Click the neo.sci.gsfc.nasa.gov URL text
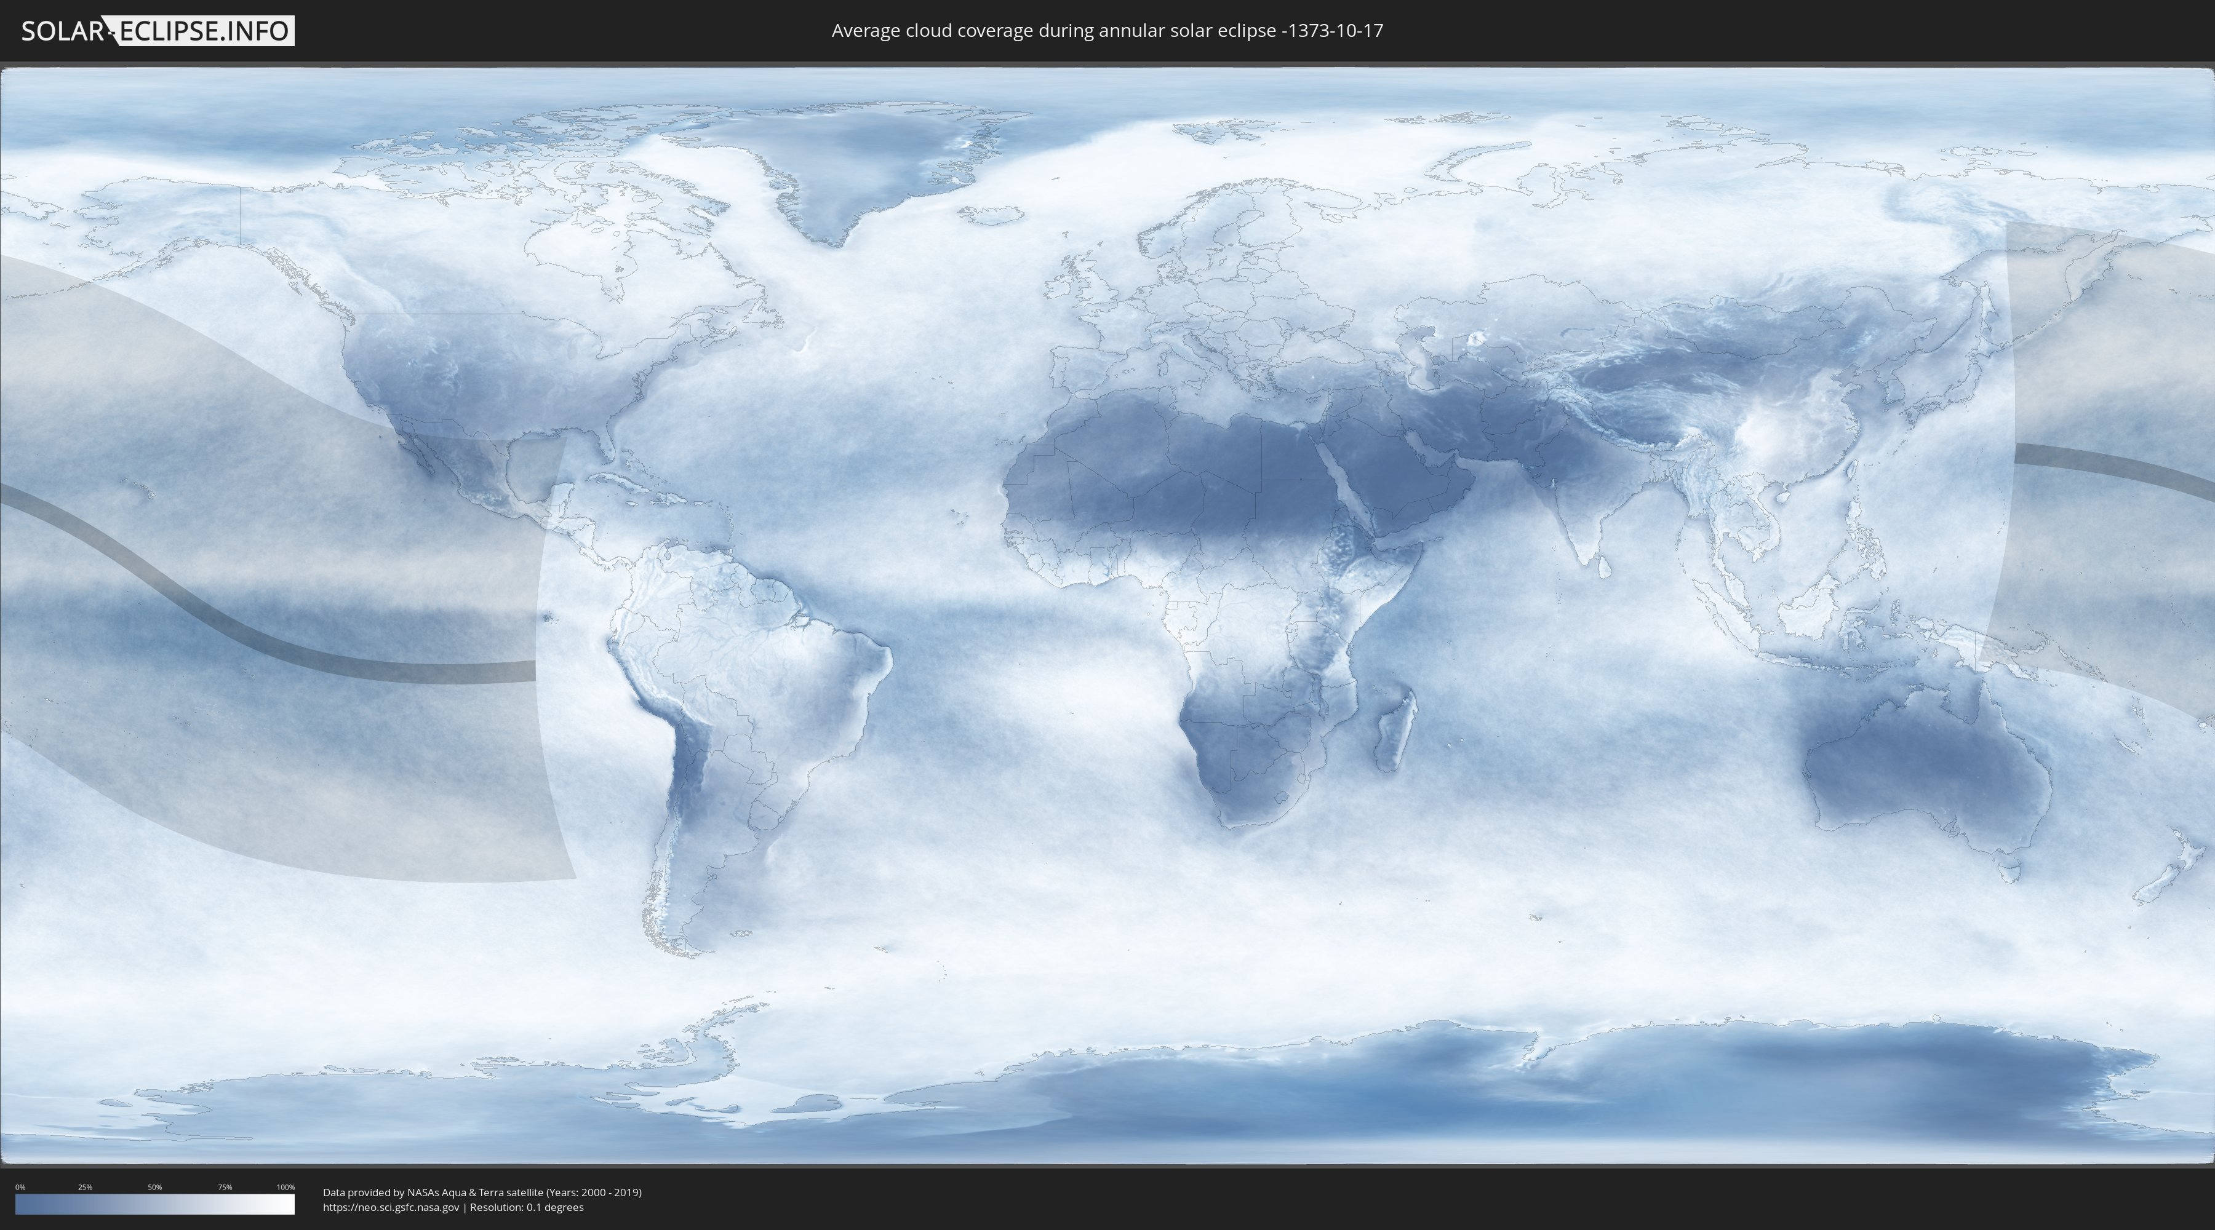 390,1208
